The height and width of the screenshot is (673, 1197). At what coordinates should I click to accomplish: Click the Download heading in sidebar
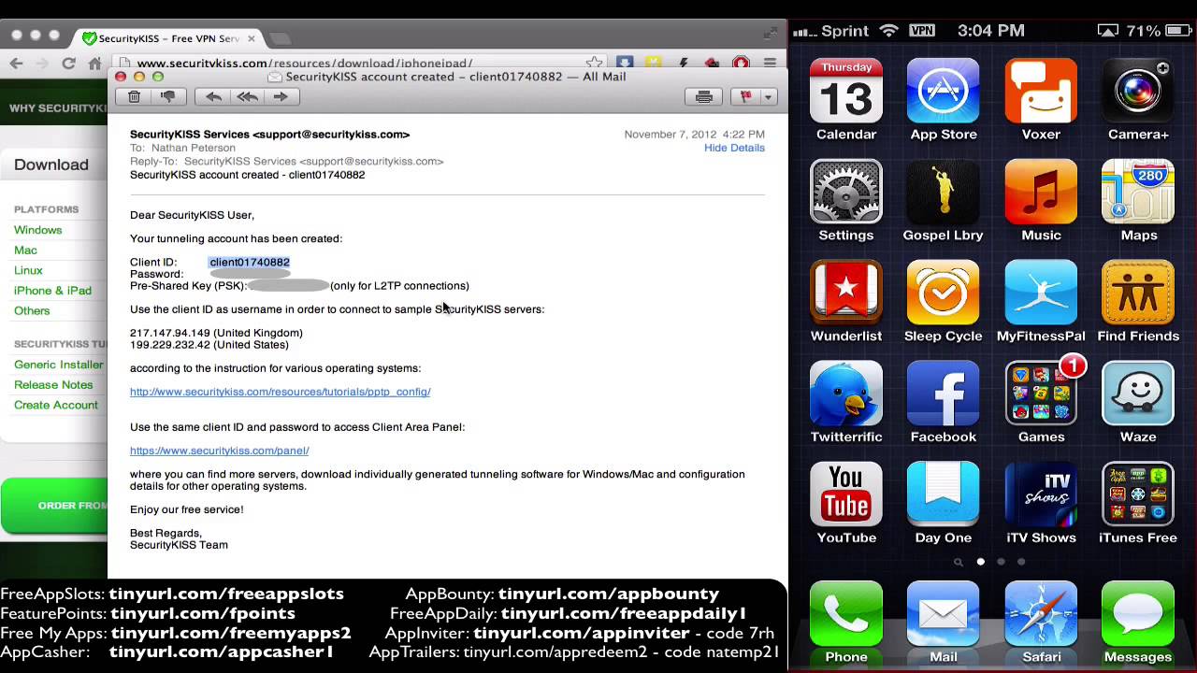(51, 165)
